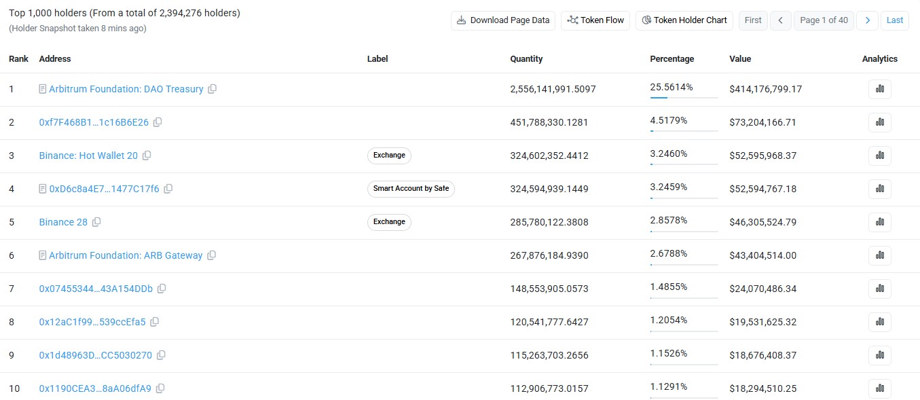Open analytics for the 0x1190CEA3 row

880,388
